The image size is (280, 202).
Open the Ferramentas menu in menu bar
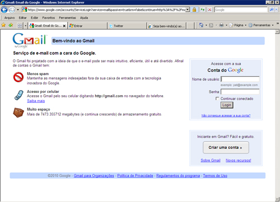tap(67, 18)
